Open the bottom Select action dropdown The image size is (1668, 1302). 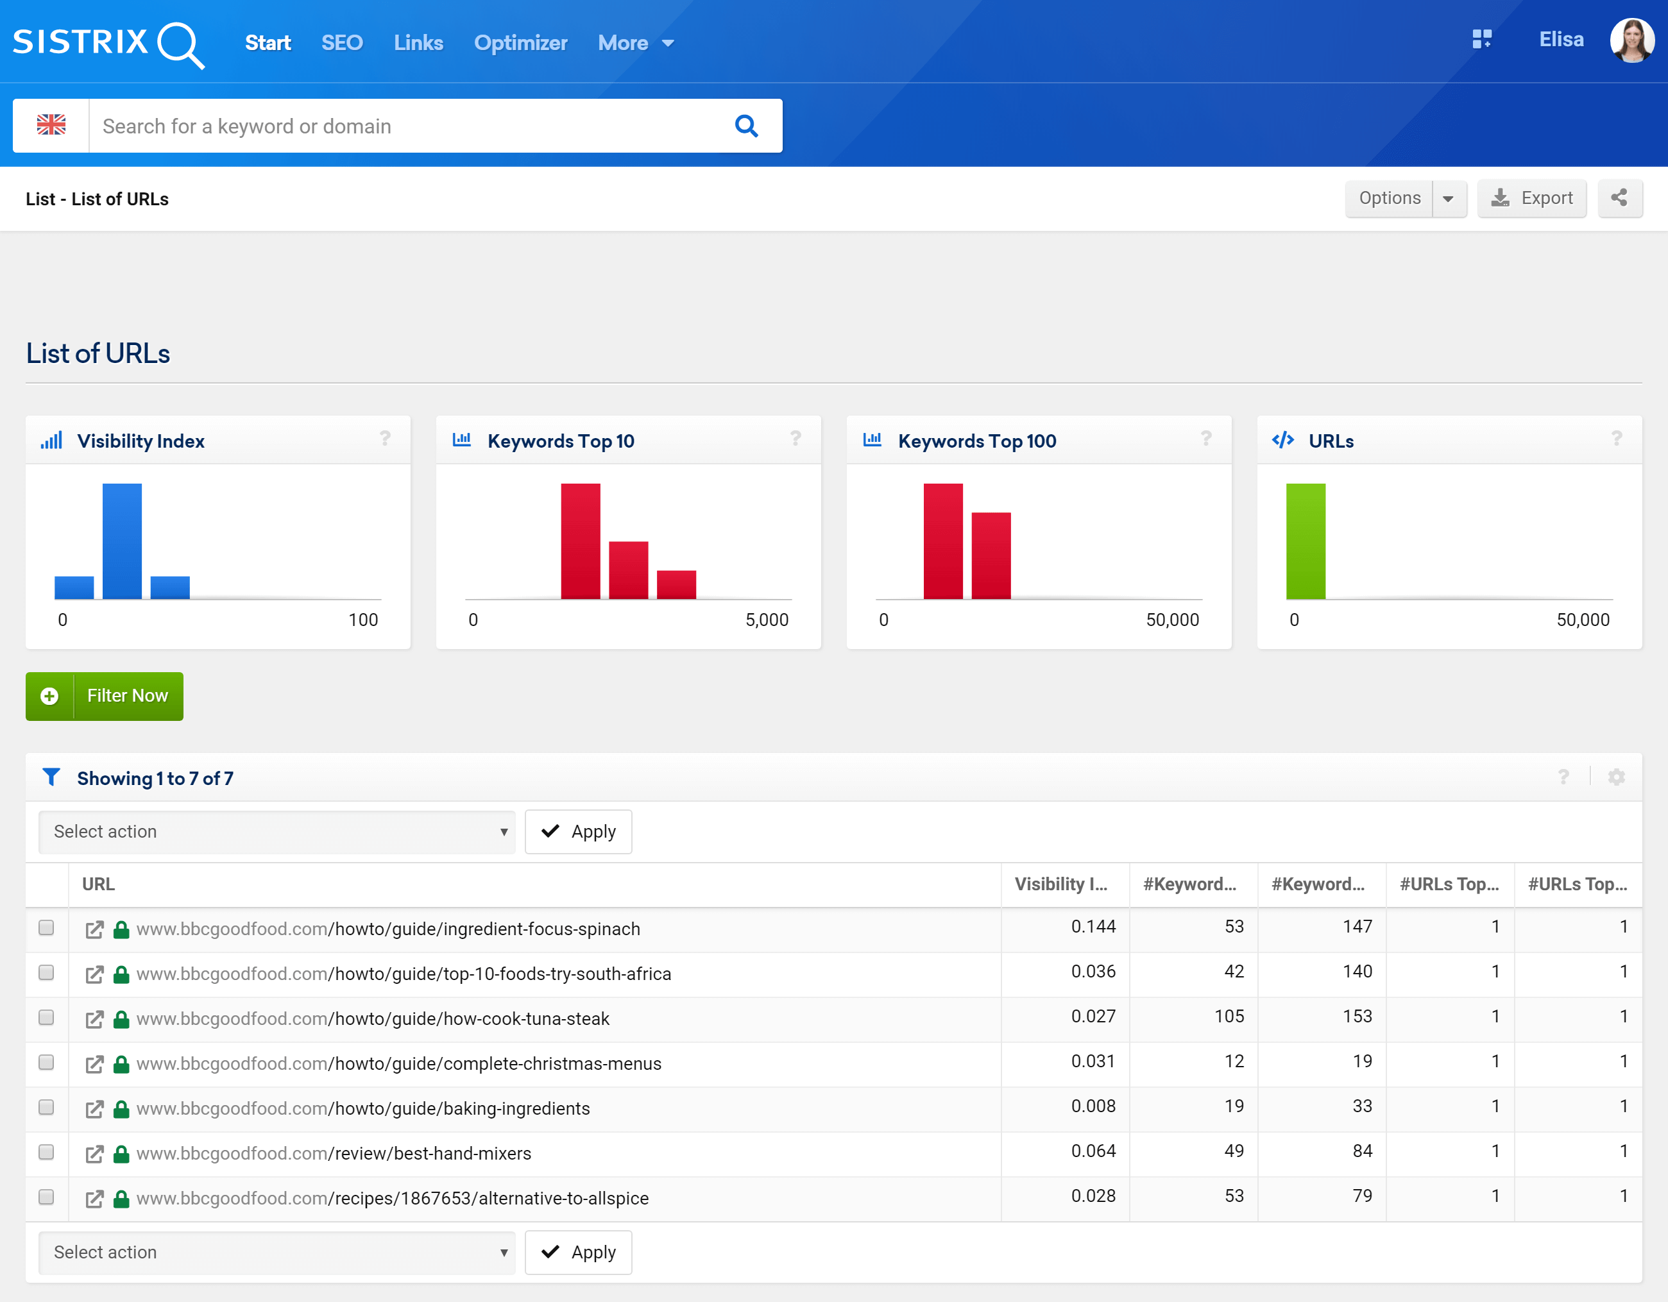tap(277, 1253)
